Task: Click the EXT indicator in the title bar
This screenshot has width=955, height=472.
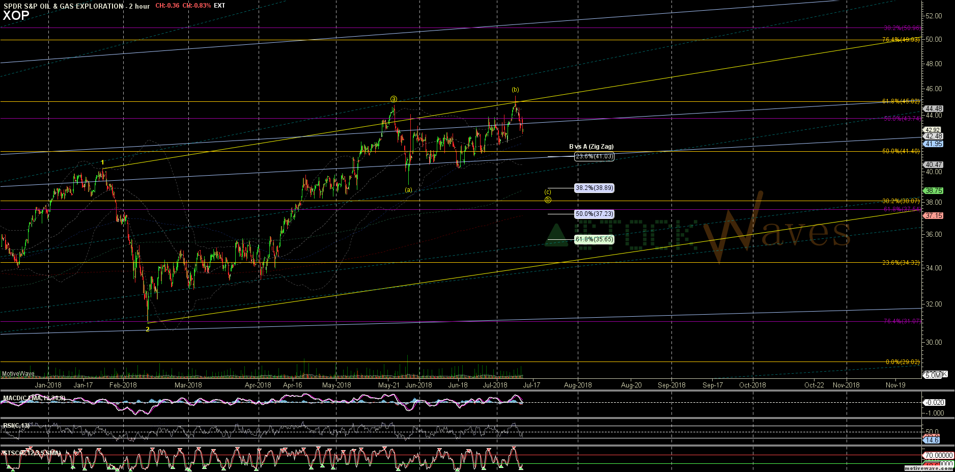Action: (219, 6)
